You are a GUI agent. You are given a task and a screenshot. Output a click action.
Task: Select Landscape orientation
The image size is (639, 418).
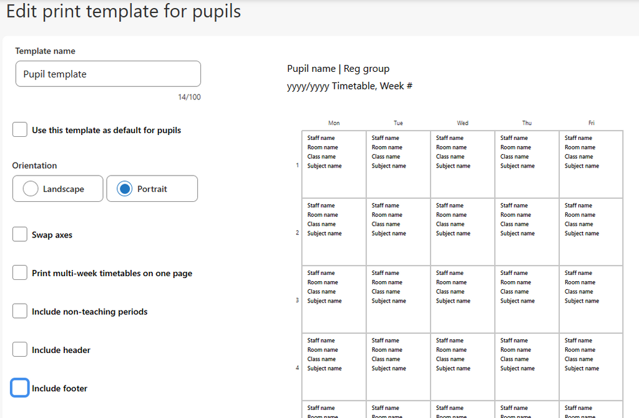tap(58, 189)
